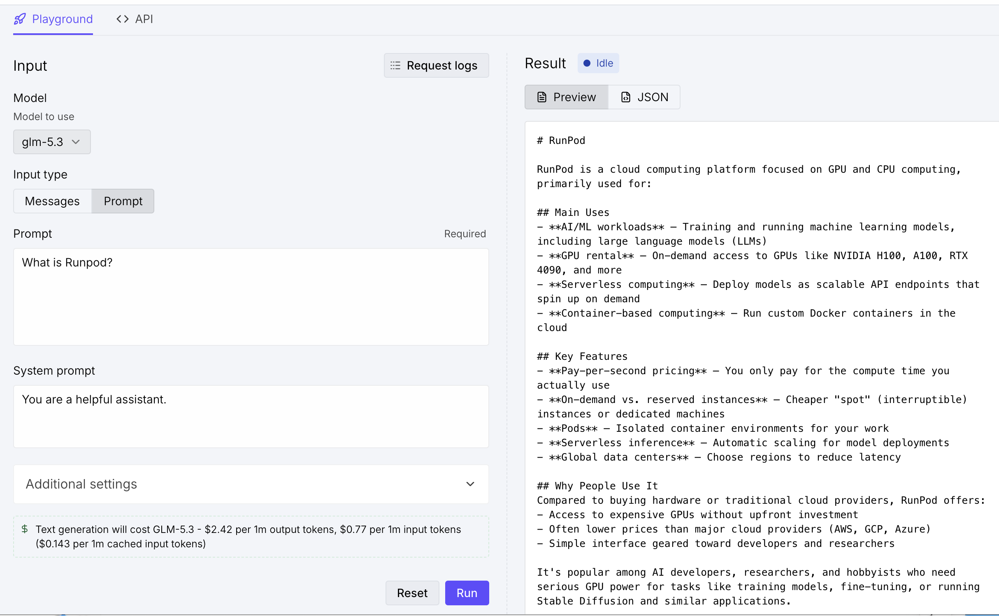Show the Preview result view
This screenshot has width=999, height=616.
(567, 97)
